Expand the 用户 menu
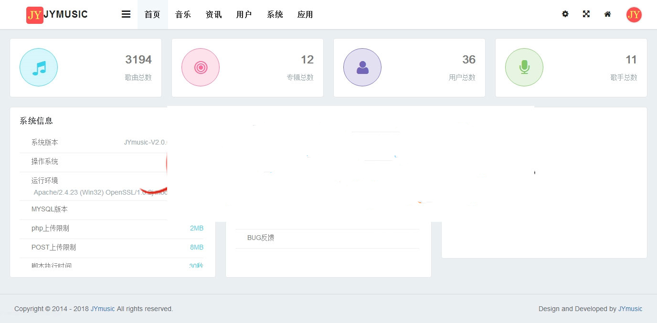This screenshot has width=657, height=323. pyautogui.click(x=244, y=15)
